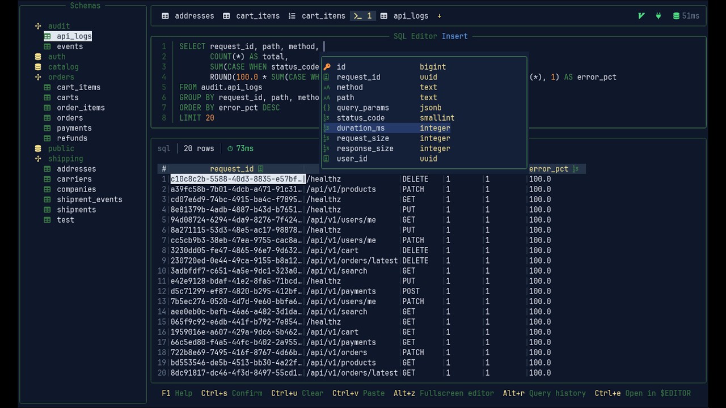Switch to the cart_items structure list tab
The width and height of the screenshot is (726, 408).
[317, 16]
